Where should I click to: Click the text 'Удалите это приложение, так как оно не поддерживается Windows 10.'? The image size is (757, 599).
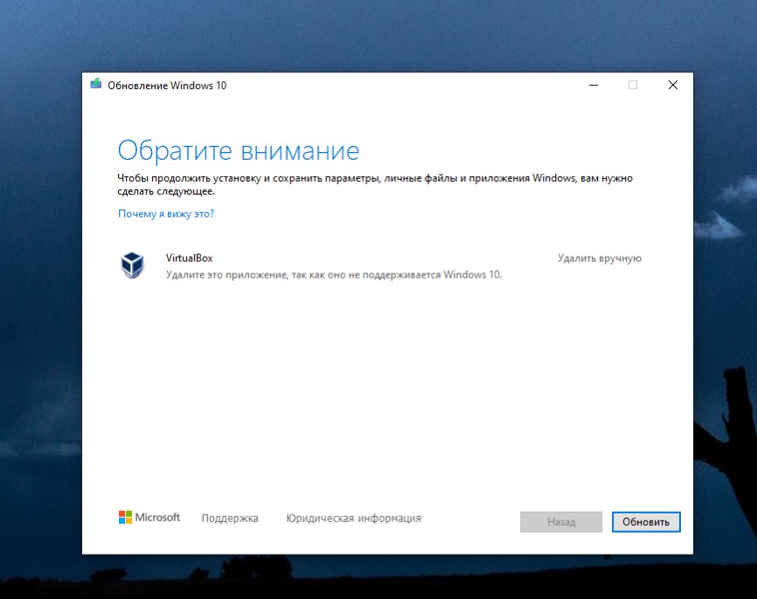point(334,275)
